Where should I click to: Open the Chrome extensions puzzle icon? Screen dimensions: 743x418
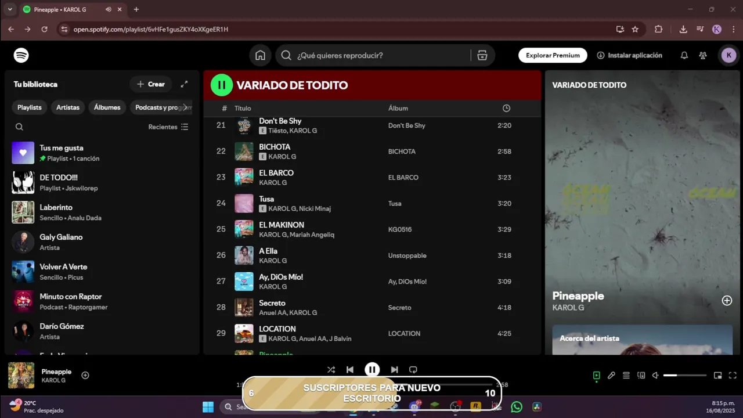(x=658, y=29)
